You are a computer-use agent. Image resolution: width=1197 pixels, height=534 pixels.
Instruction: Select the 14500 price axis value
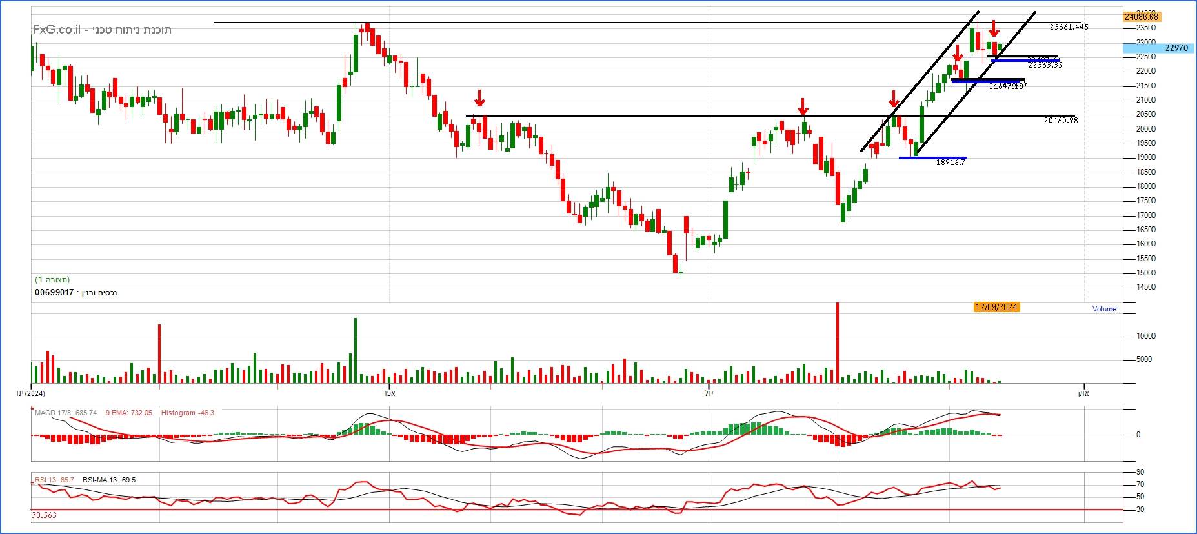(x=1146, y=287)
